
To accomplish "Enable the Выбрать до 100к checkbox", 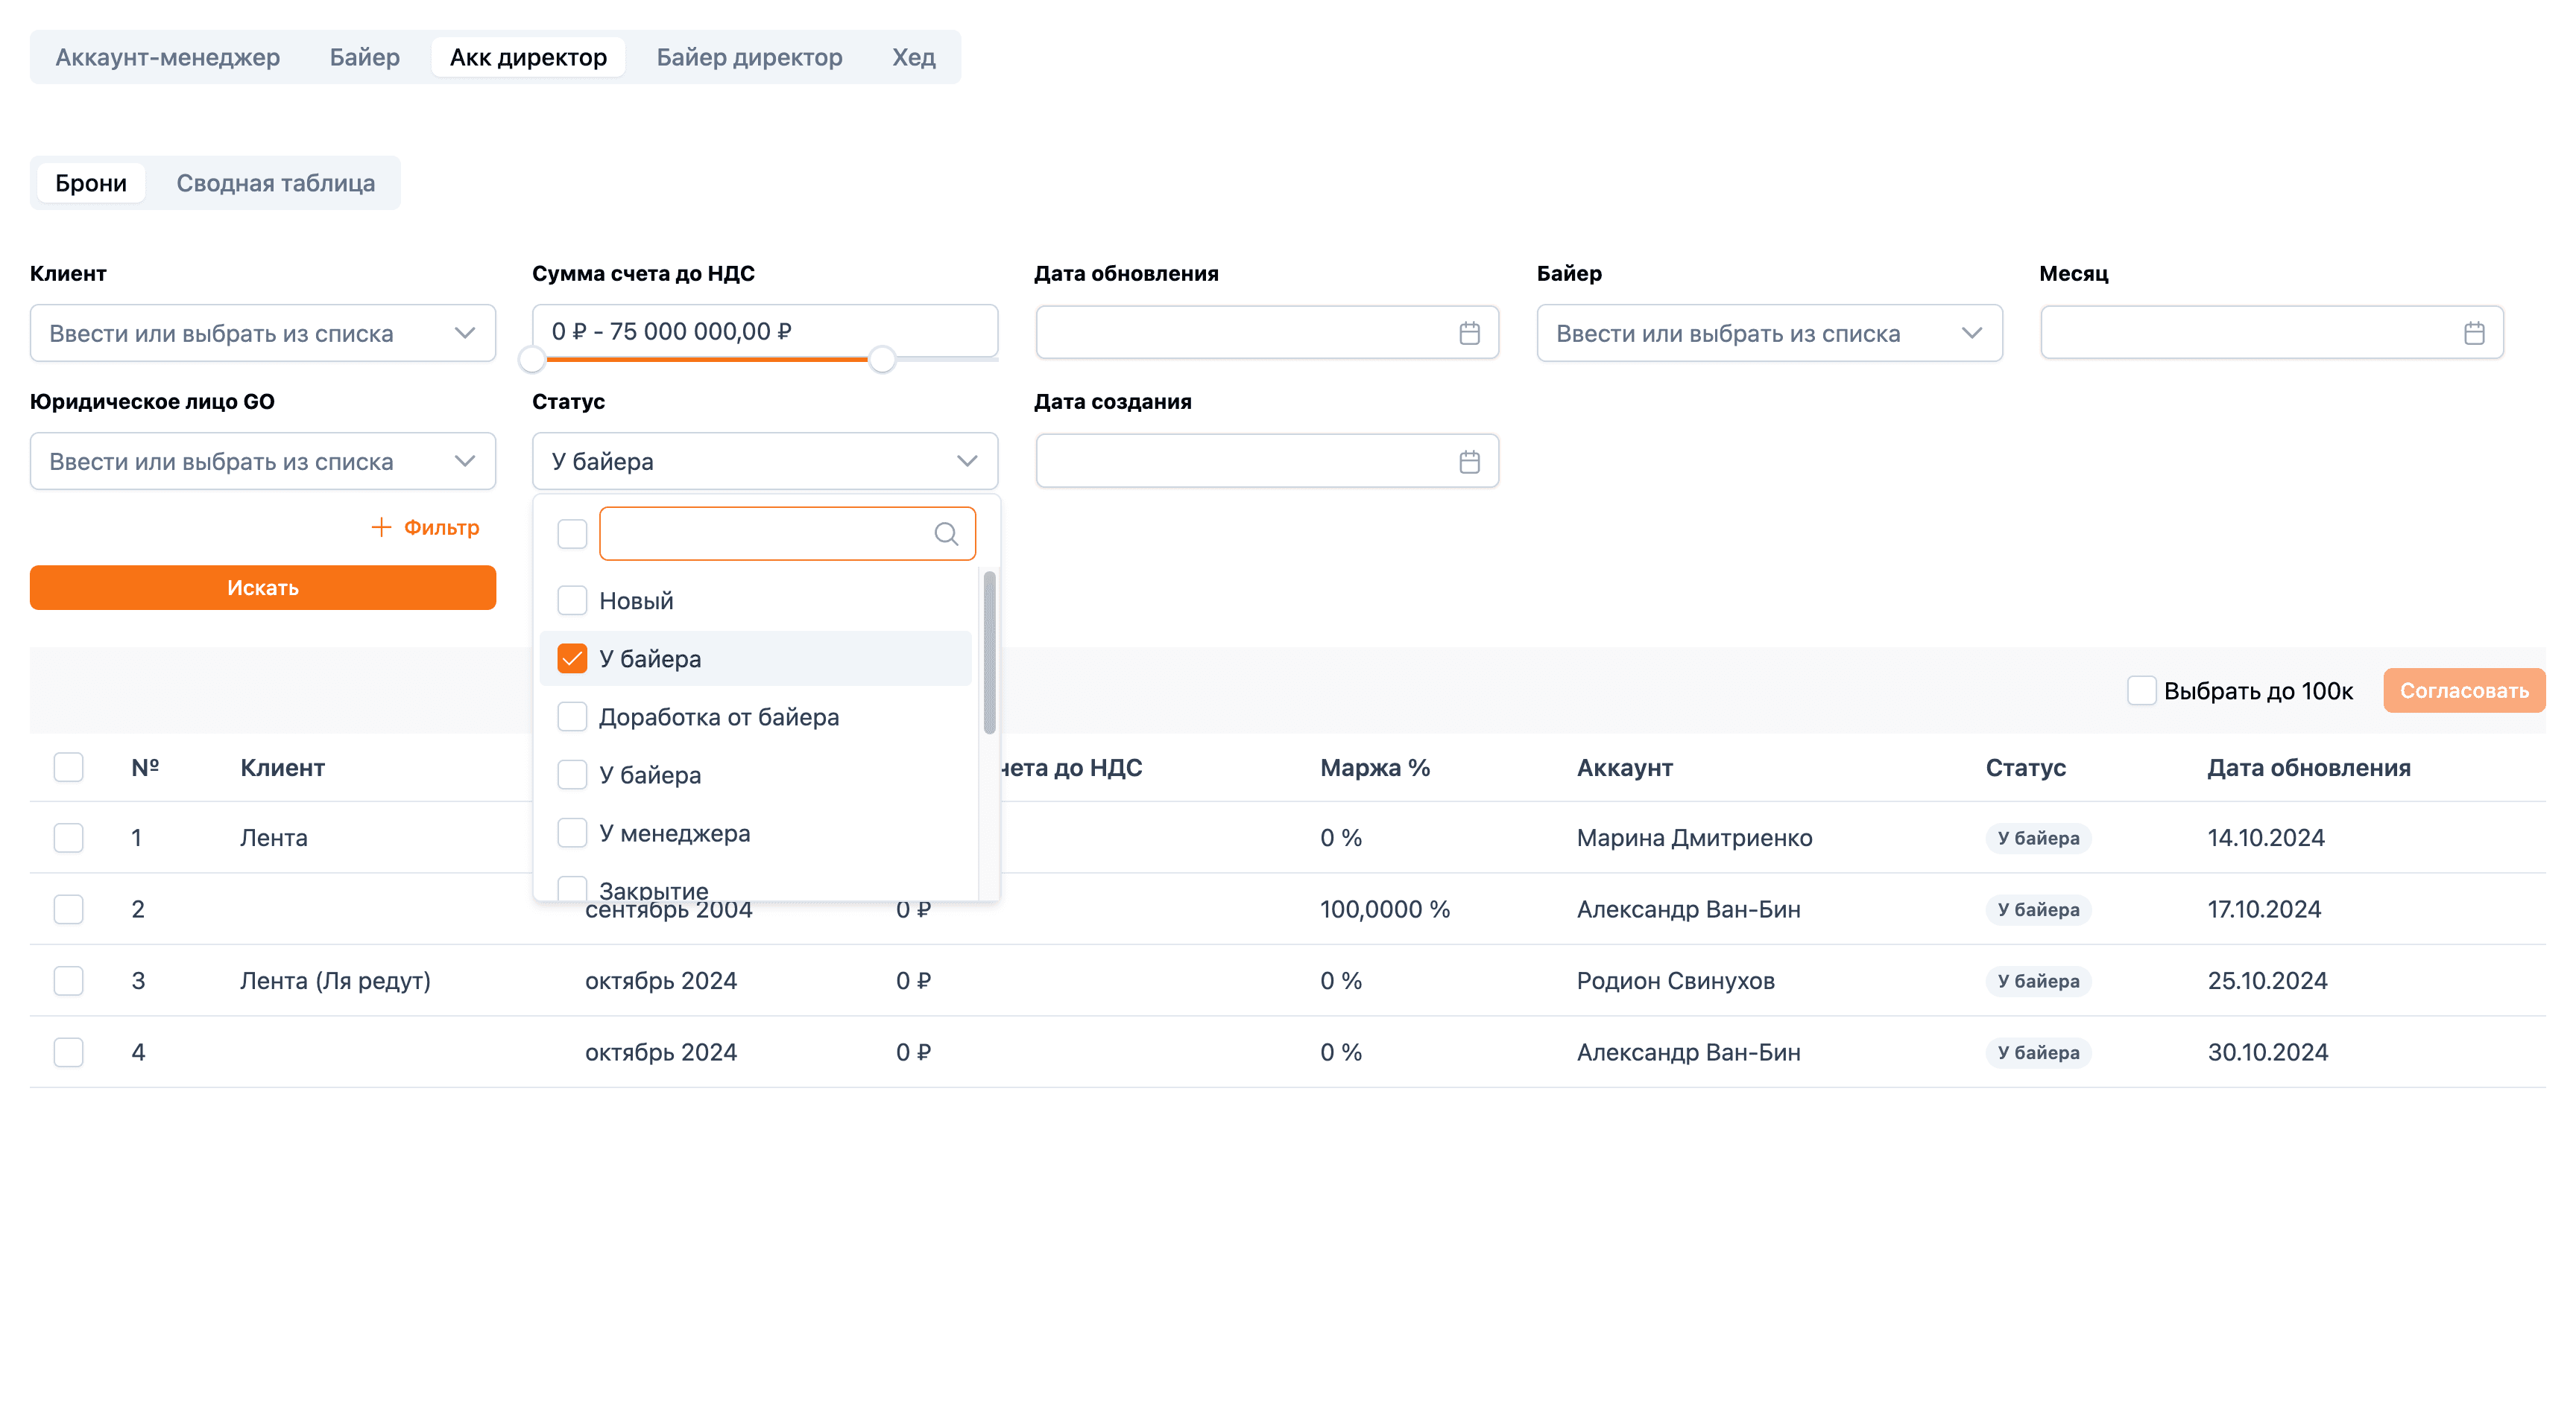I will pos(2141,690).
